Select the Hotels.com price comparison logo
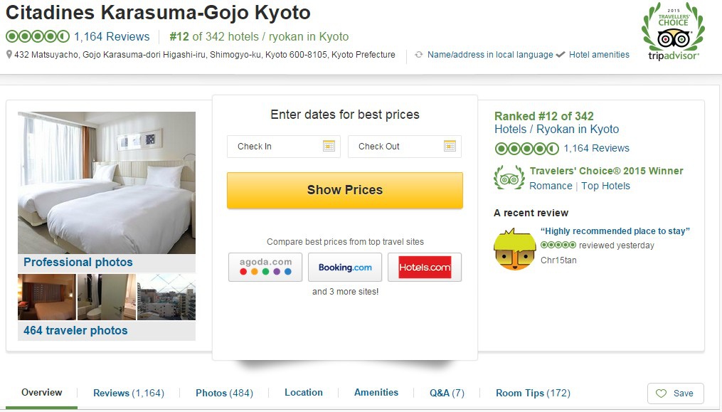722x412 pixels. (x=425, y=267)
